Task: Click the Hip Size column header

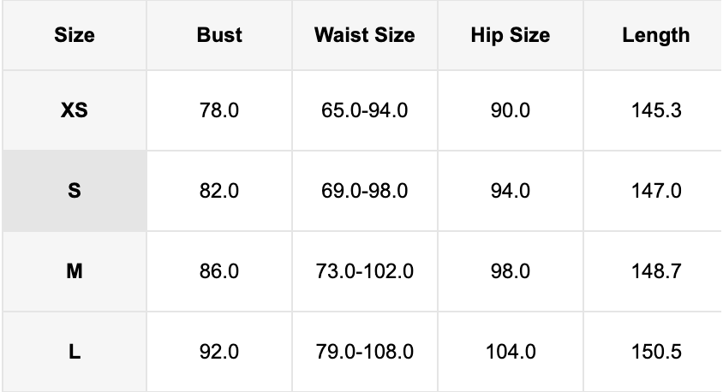Action: [511, 35]
